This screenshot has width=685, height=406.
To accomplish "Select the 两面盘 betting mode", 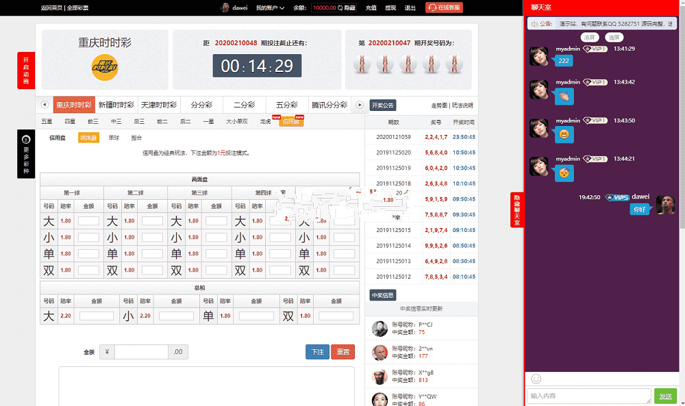I will point(88,137).
